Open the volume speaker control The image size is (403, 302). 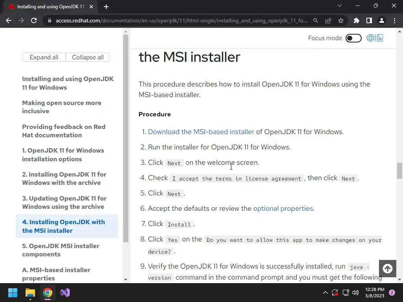[x=355, y=293]
